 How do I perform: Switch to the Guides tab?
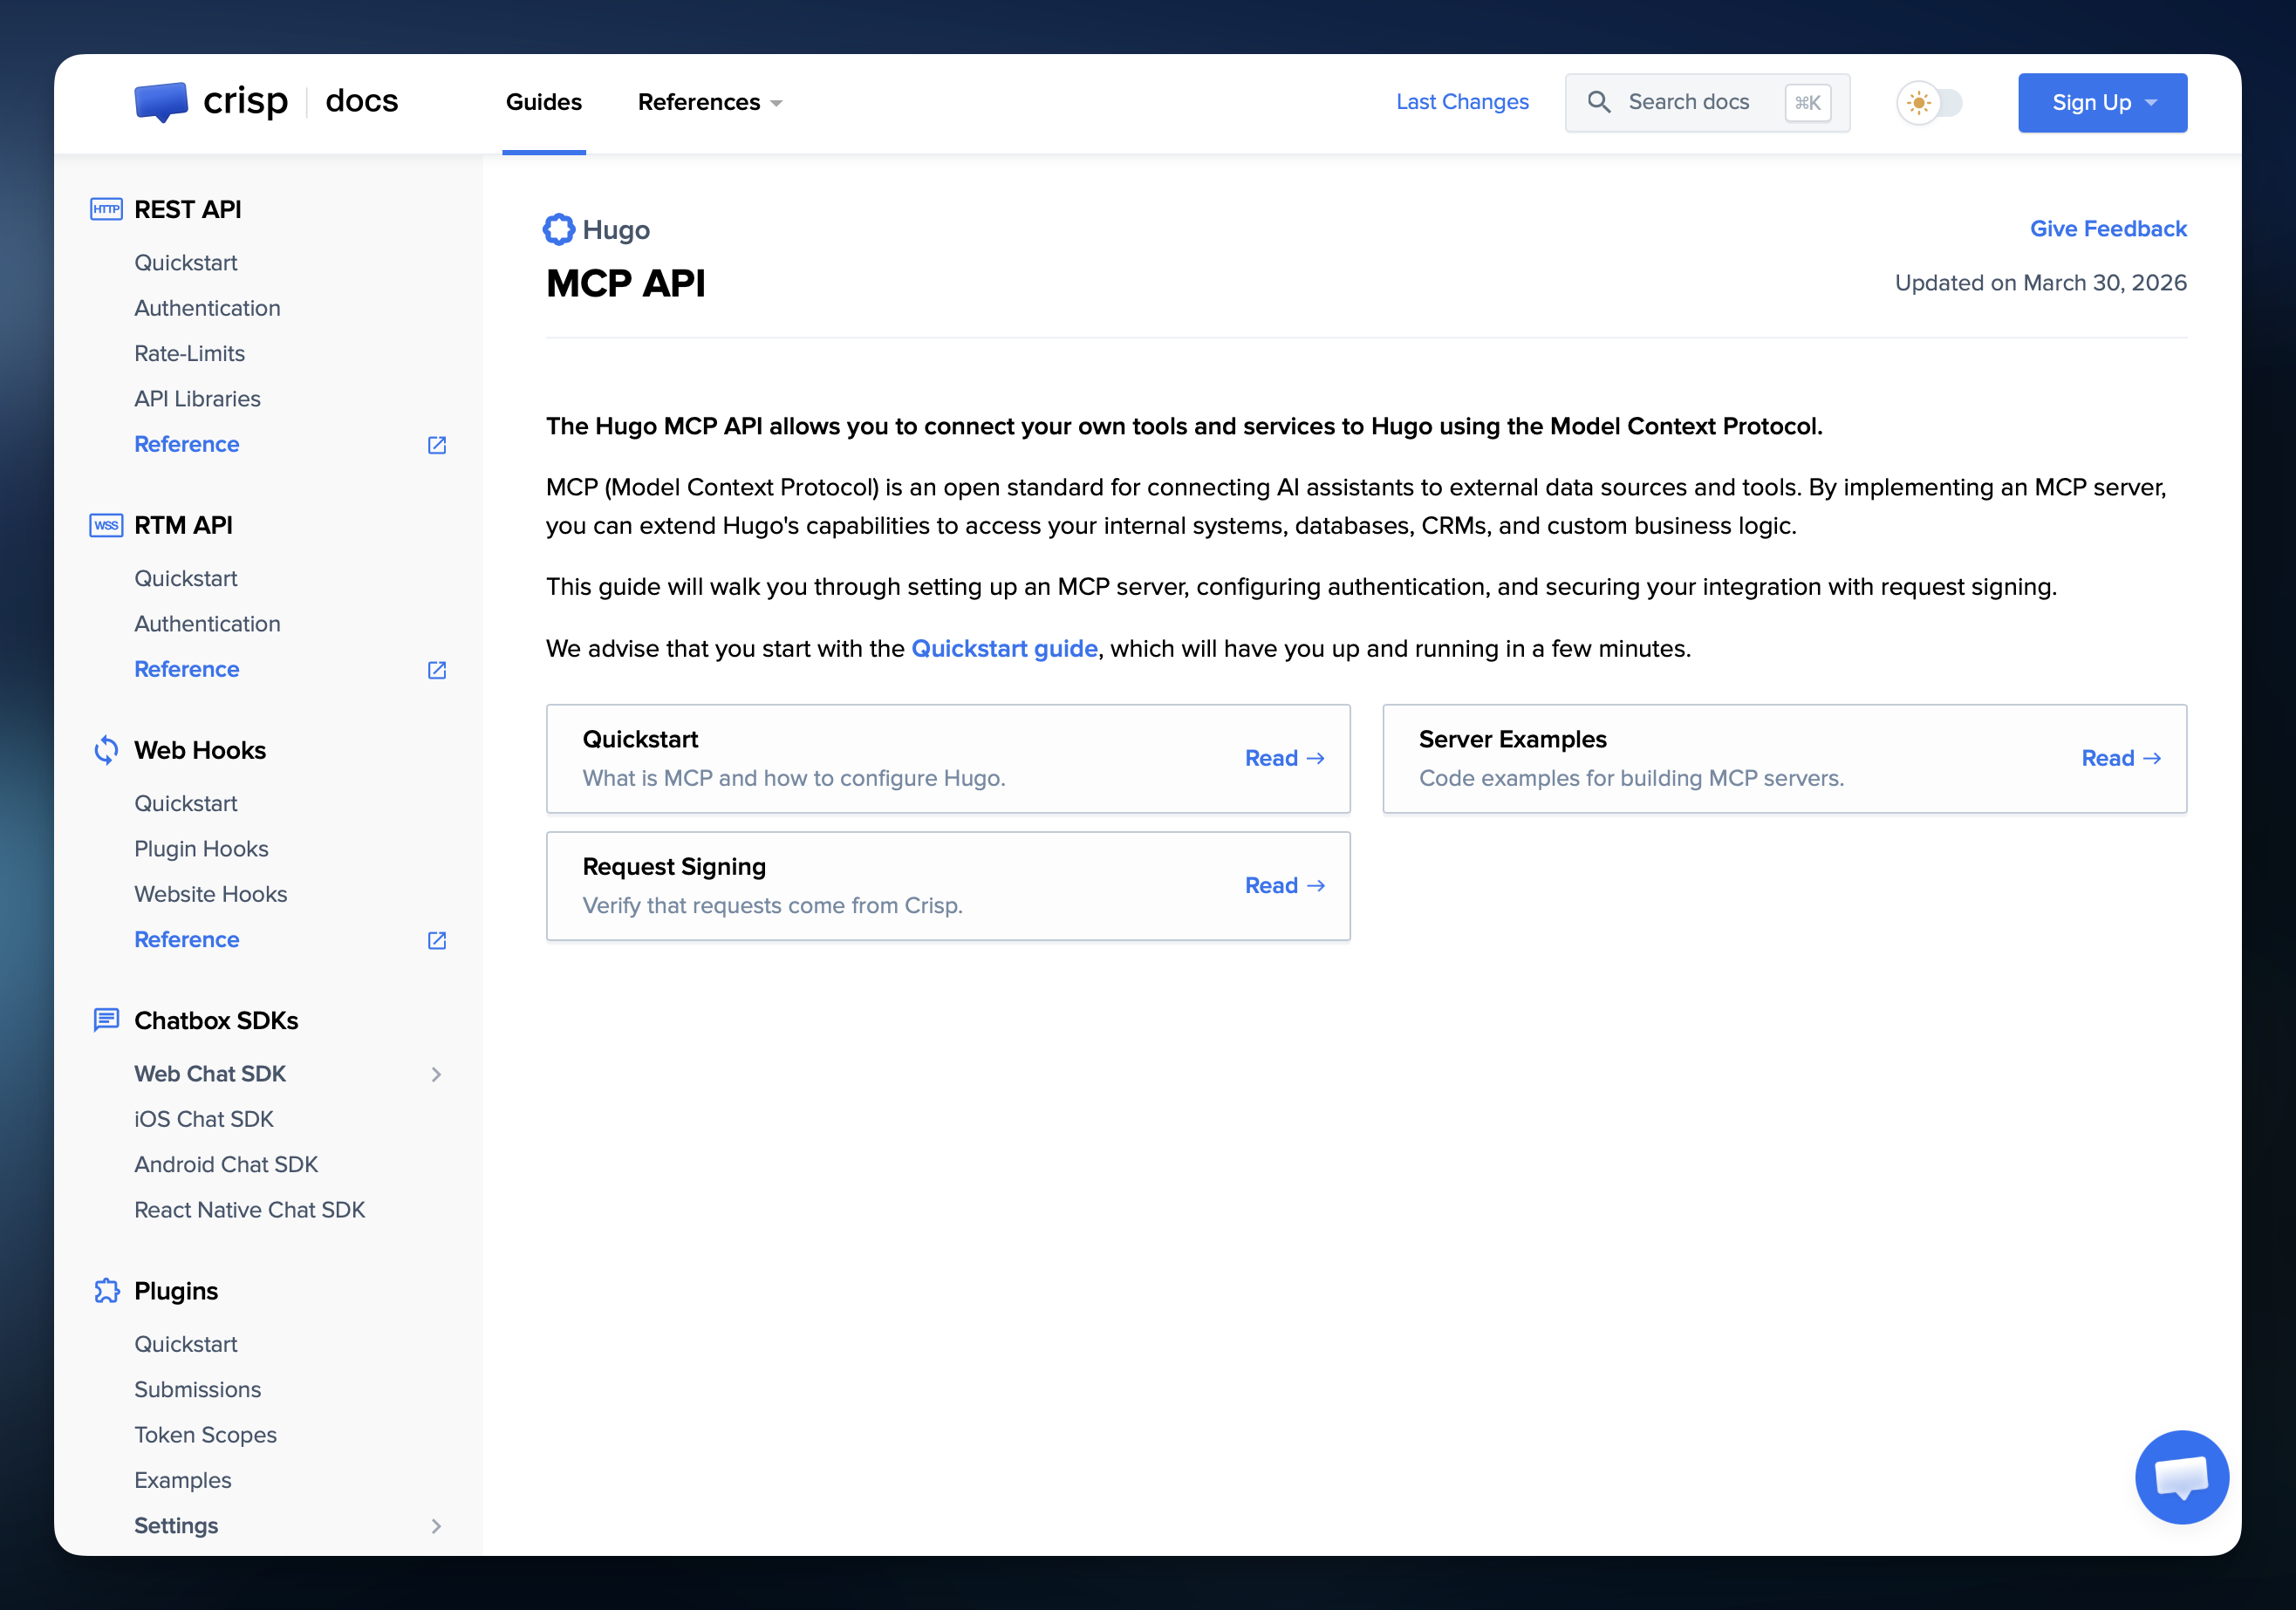coord(543,102)
